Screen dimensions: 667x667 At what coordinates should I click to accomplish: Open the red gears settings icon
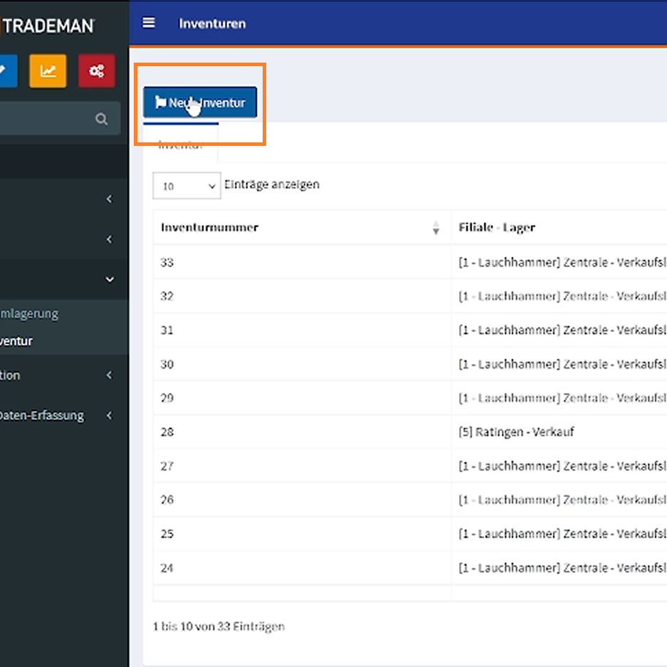tap(96, 70)
